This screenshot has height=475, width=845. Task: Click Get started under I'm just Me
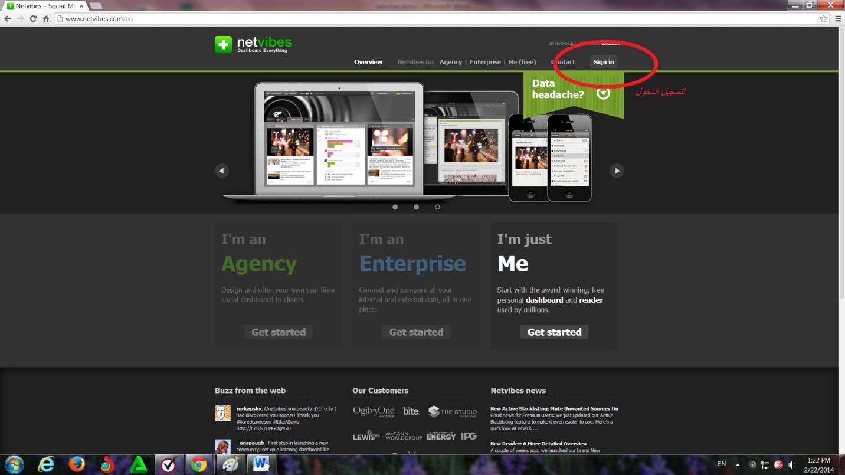pos(554,332)
